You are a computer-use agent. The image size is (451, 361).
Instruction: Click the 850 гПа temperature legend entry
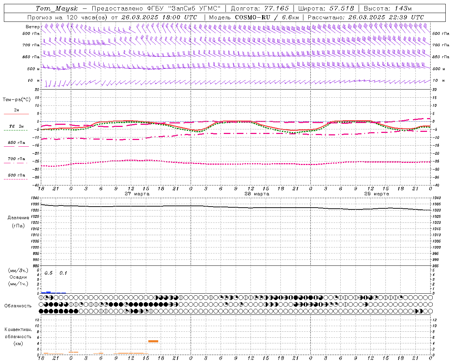coord(16,142)
